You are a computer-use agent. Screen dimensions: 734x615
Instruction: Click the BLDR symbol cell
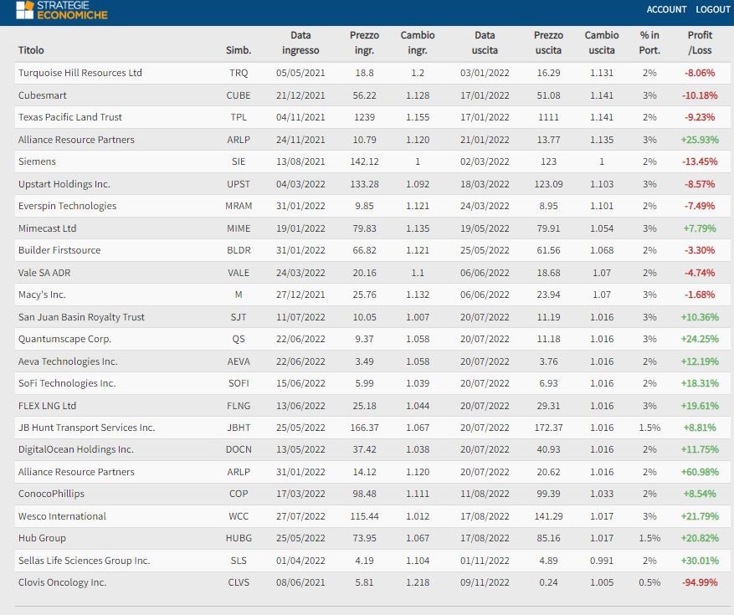point(239,250)
